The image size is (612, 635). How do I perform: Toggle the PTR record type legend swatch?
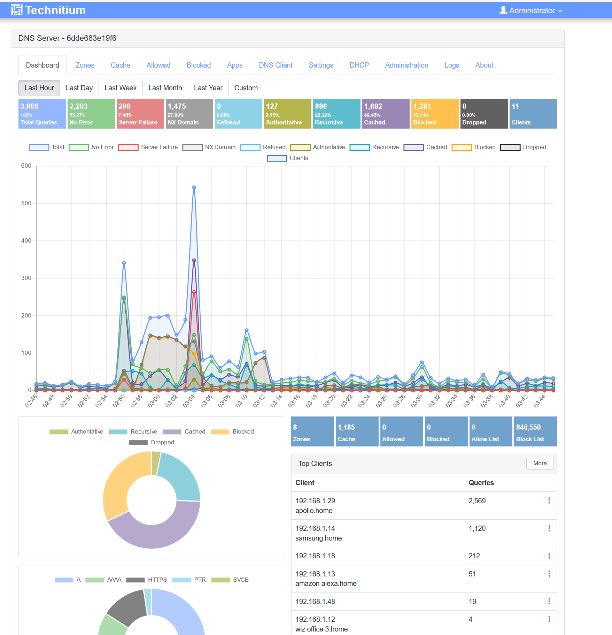click(x=181, y=580)
